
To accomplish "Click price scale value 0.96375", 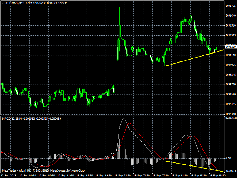I will (231, 35).
